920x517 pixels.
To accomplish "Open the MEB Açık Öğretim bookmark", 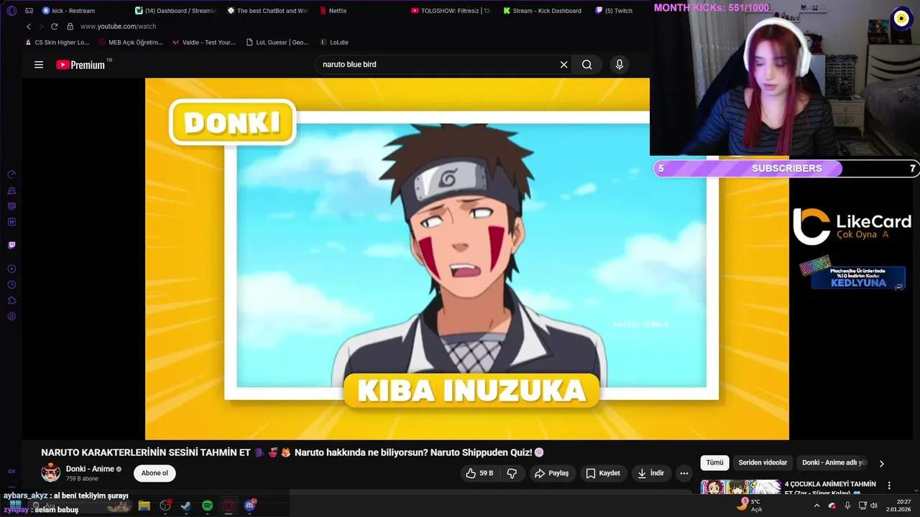I will pos(130,42).
